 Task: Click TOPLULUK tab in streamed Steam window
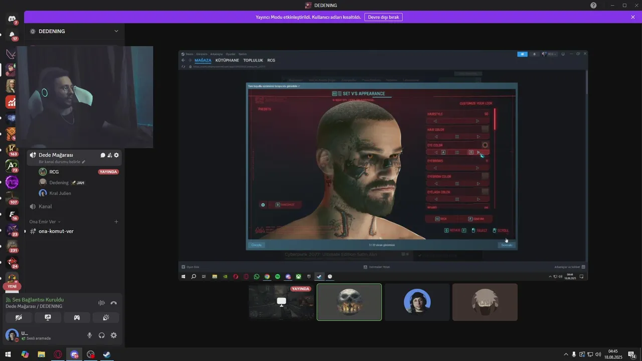coord(253,60)
